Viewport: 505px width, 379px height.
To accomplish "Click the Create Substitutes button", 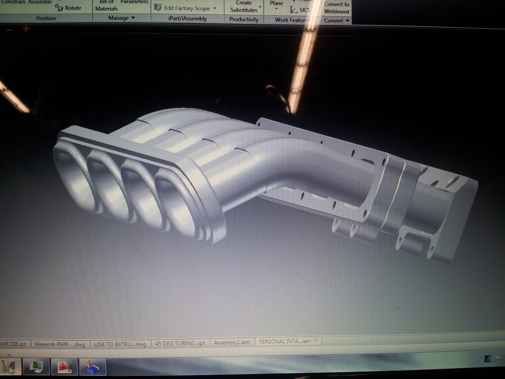I will (x=244, y=6).
